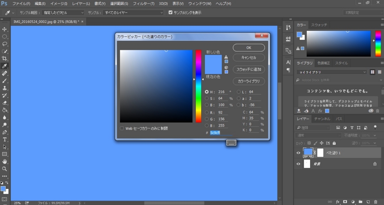384x205 pixels.
Task: Open the レイヤー(L) menu
Action: click(x=81, y=4)
